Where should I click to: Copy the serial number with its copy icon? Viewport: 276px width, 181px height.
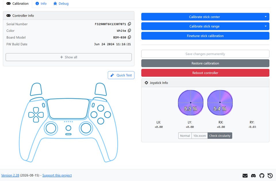(129, 24)
